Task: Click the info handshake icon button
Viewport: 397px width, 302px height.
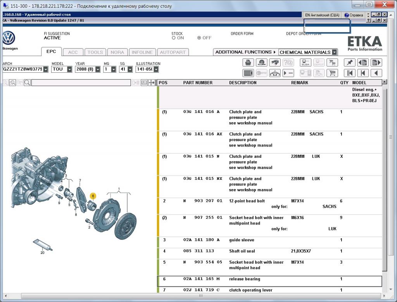Action: pyautogui.click(x=275, y=73)
